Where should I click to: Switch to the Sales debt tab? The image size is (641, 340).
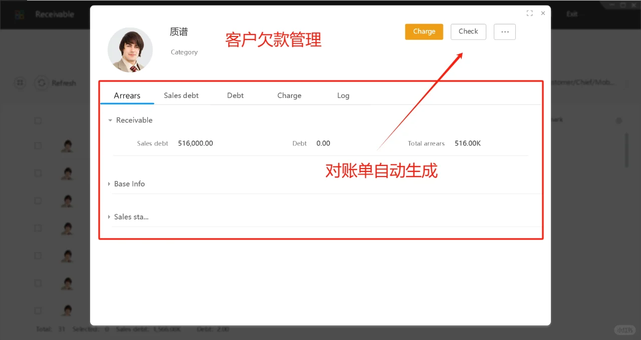tap(181, 95)
